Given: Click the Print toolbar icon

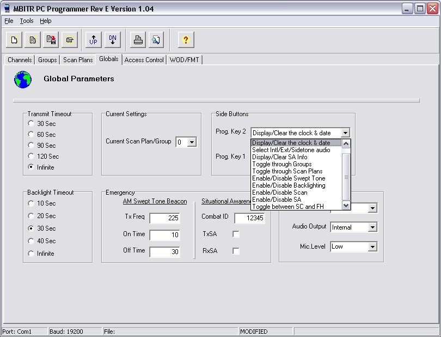Looking at the screenshot, I should pos(138,39).
